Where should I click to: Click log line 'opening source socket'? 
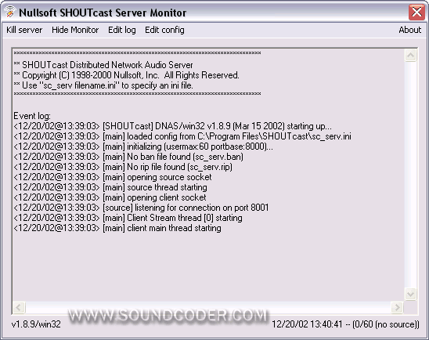point(113,177)
